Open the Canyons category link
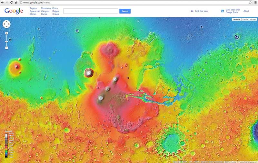 (45, 11)
